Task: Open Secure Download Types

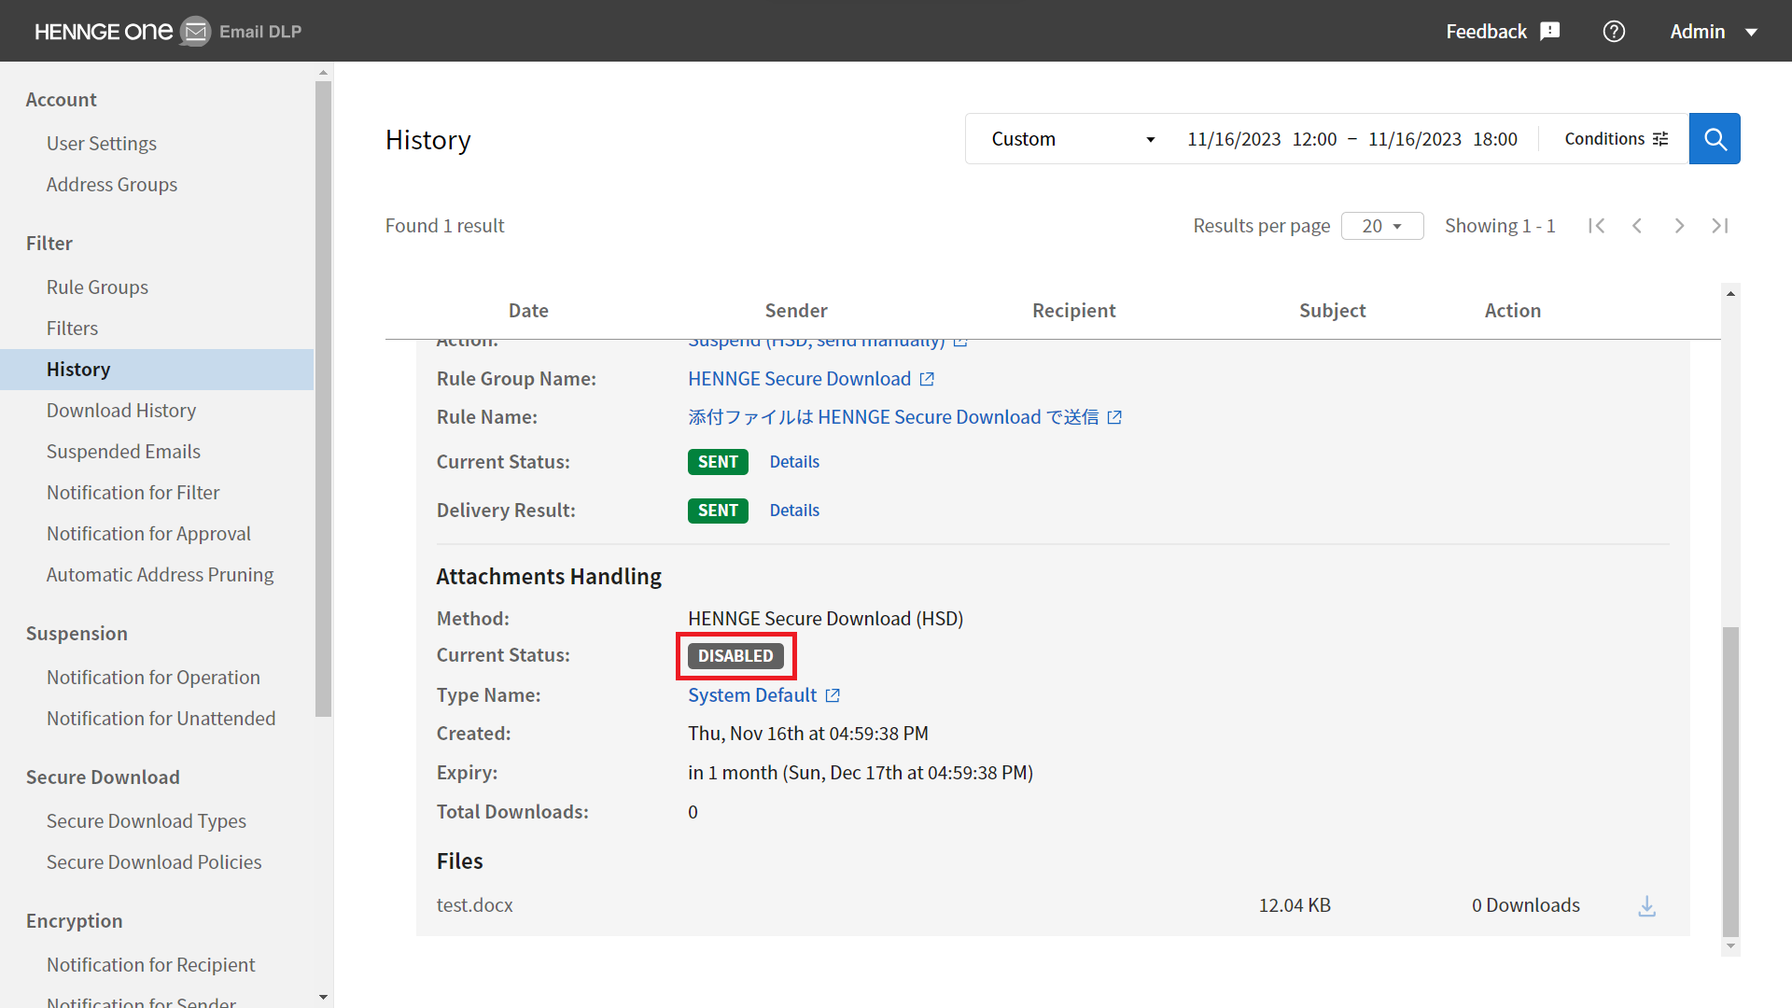Action: (147, 821)
